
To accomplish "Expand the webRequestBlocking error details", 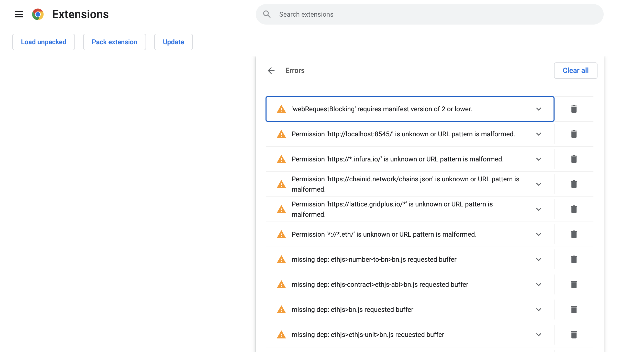I will pos(539,109).
